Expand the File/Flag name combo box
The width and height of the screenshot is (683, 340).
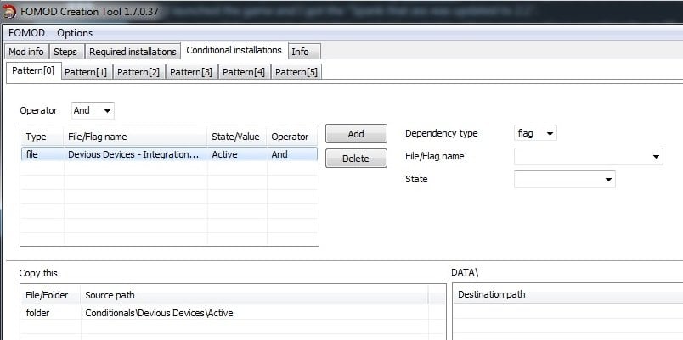589,157
